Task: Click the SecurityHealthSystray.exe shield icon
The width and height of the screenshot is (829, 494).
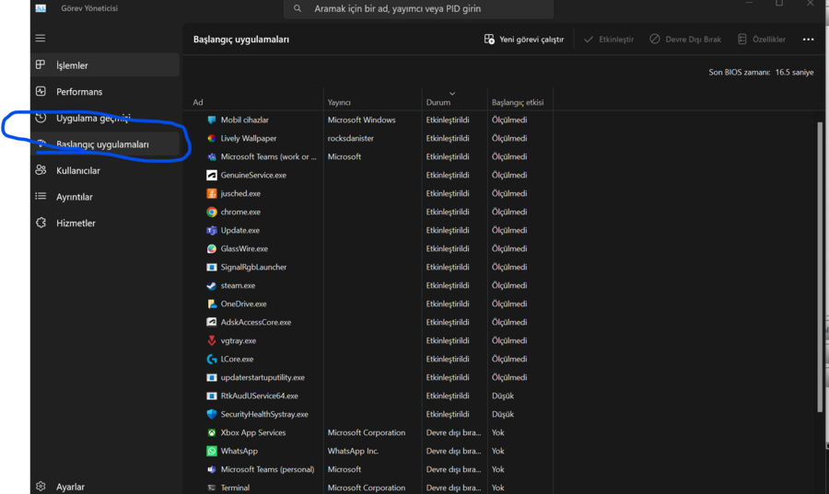Action: coord(212,414)
